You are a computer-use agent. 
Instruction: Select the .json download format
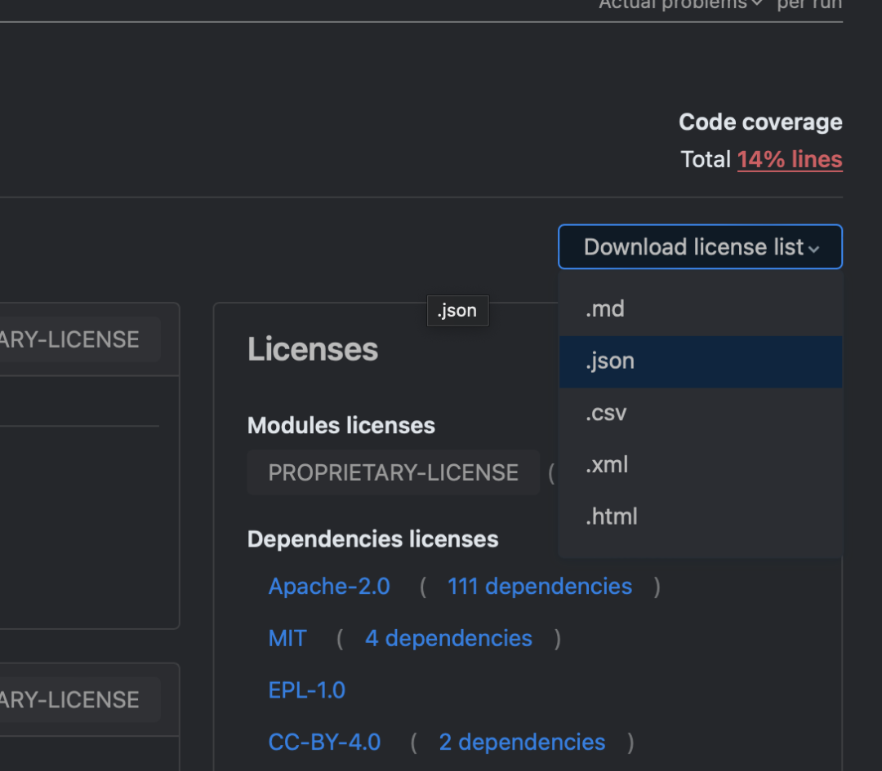(701, 361)
